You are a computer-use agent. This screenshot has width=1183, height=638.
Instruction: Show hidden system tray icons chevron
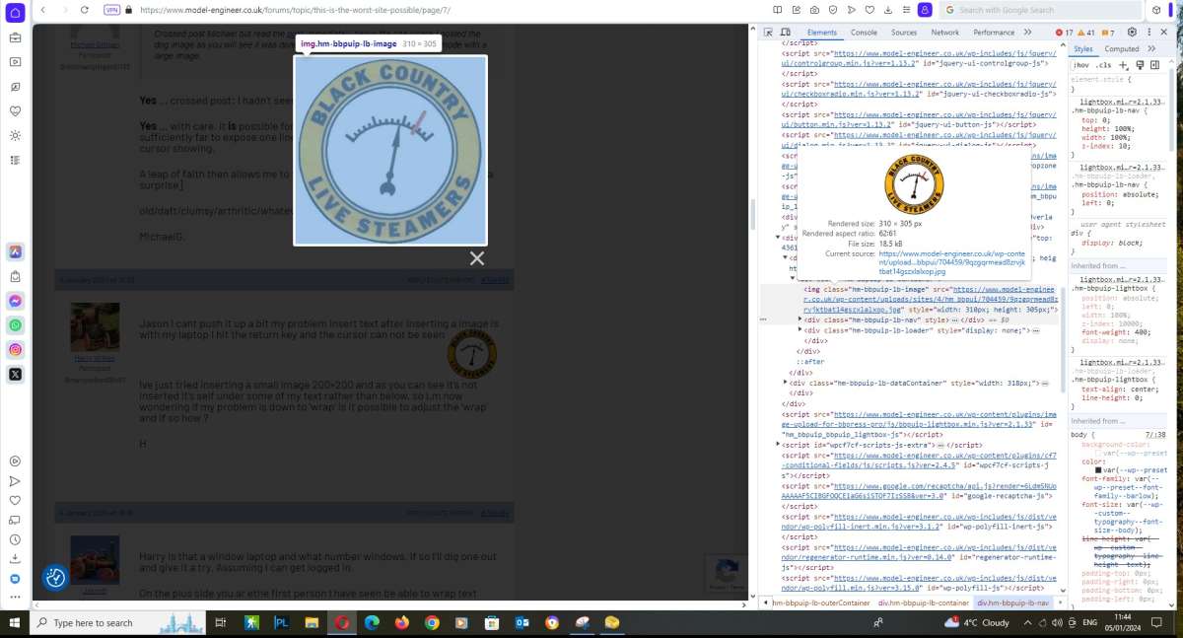(1025, 623)
